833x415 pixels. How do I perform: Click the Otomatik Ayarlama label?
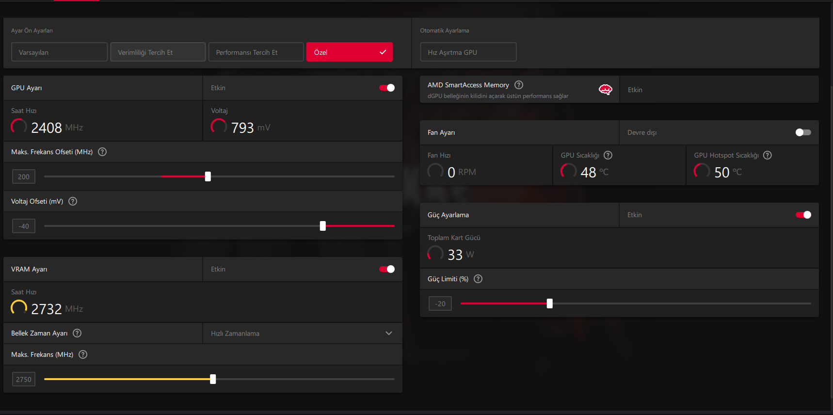coord(445,31)
